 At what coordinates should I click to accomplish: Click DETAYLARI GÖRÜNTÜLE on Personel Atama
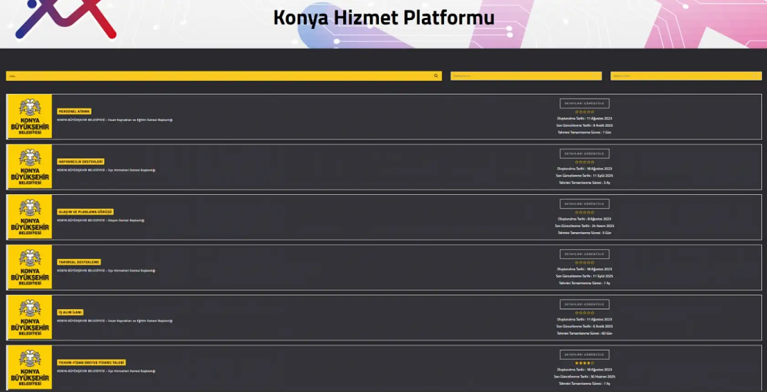[x=585, y=103]
